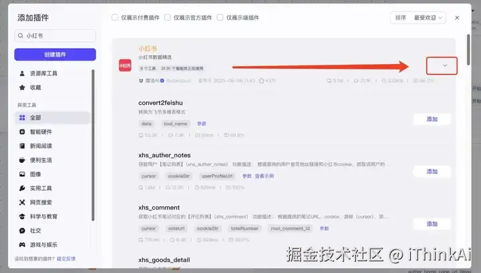Click the convert2feishu tool name
This screenshot has height=273, width=481.
pyautogui.click(x=160, y=103)
